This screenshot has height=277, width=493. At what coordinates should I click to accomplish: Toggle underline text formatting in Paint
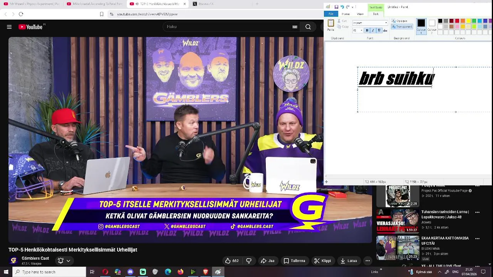[x=379, y=30]
